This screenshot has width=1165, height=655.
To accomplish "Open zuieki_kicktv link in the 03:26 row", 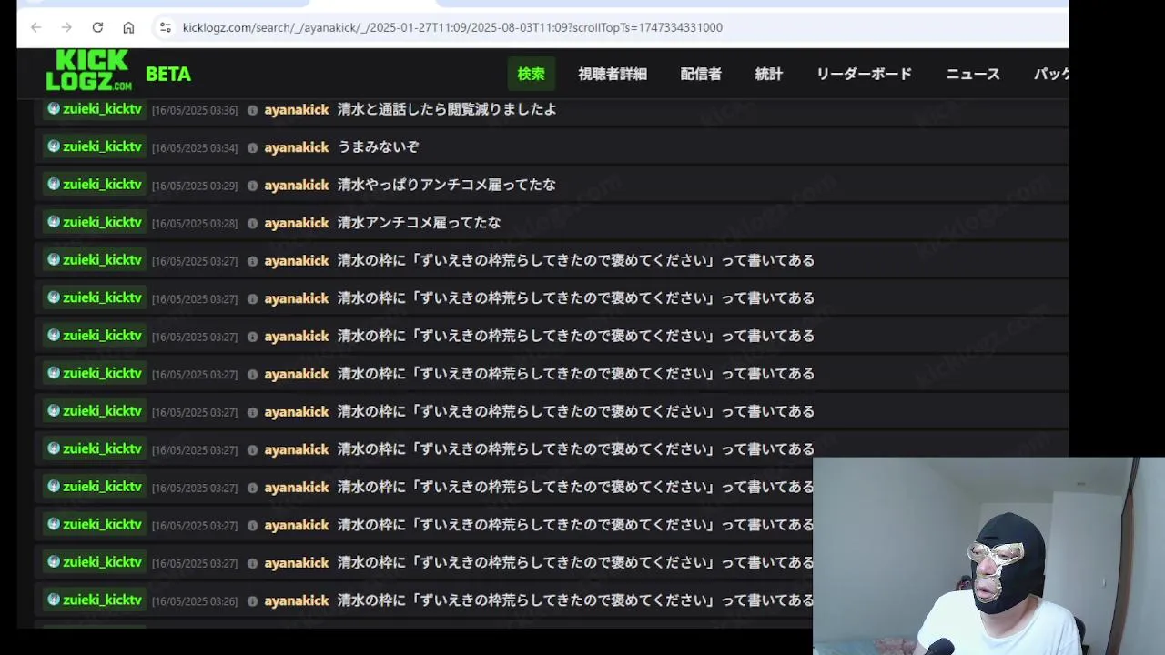I will (x=102, y=600).
